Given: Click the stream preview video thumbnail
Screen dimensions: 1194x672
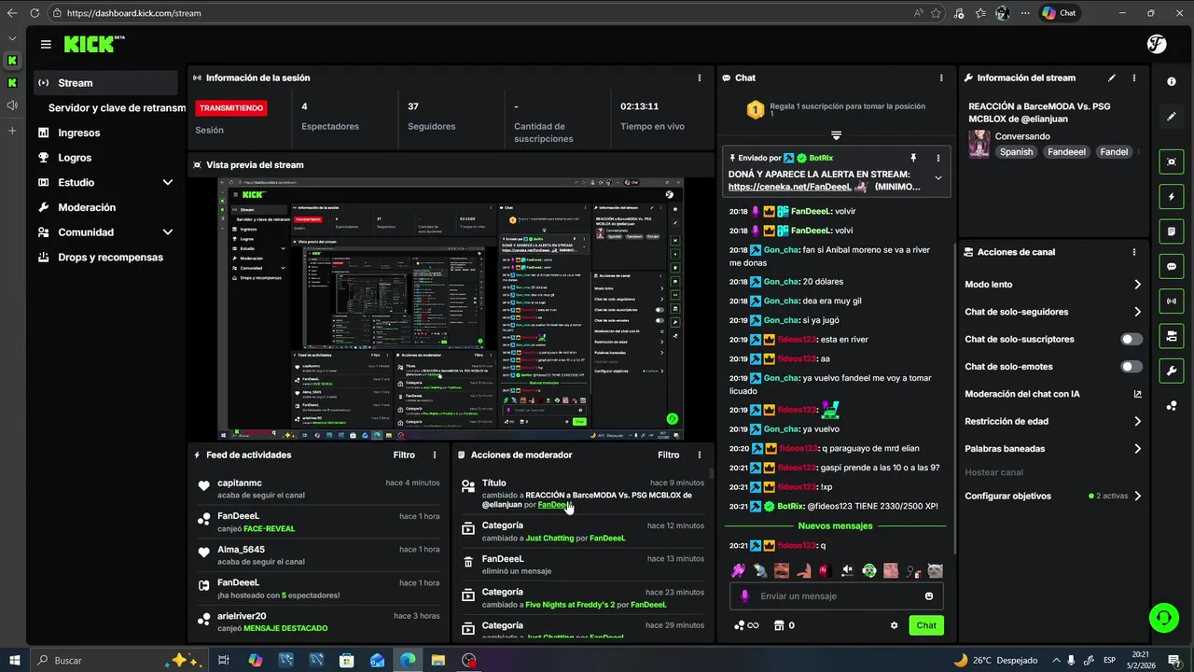Looking at the screenshot, I should (x=451, y=308).
